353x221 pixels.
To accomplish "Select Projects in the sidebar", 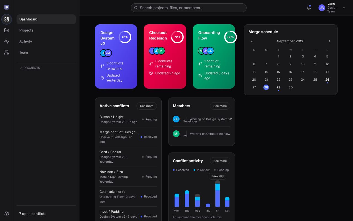I will [46, 30].
